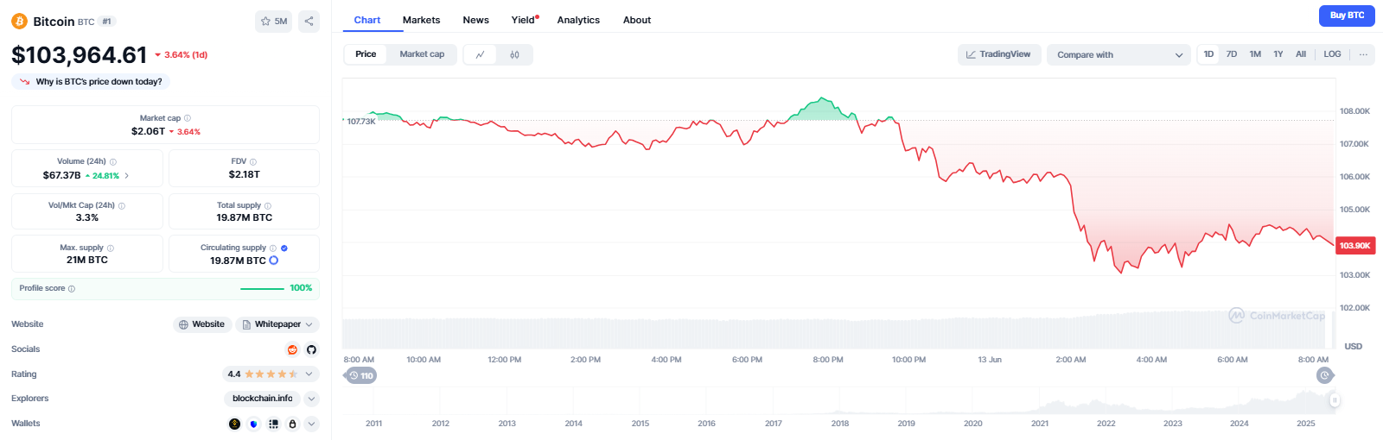Image resolution: width=1383 pixels, height=440 pixels.
Task: Show info tooltip for Volume (24h)
Action: [x=113, y=161]
